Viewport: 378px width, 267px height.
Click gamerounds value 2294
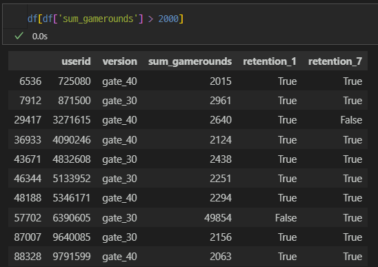221,198
